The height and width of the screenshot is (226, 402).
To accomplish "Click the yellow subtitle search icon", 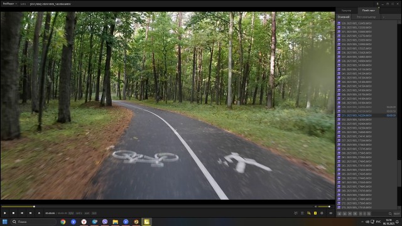I will tap(308, 213).
